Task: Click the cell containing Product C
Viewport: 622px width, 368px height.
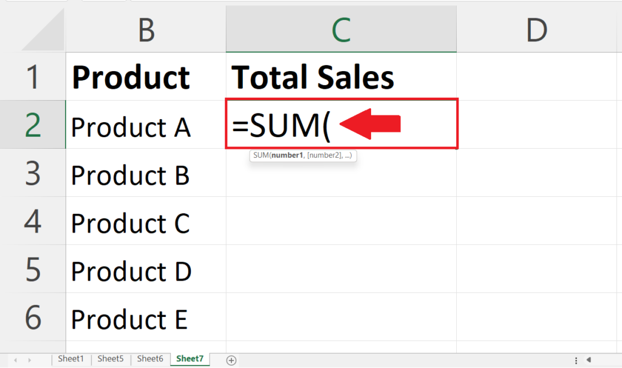Action: pyautogui.click(x=146, y=221)
